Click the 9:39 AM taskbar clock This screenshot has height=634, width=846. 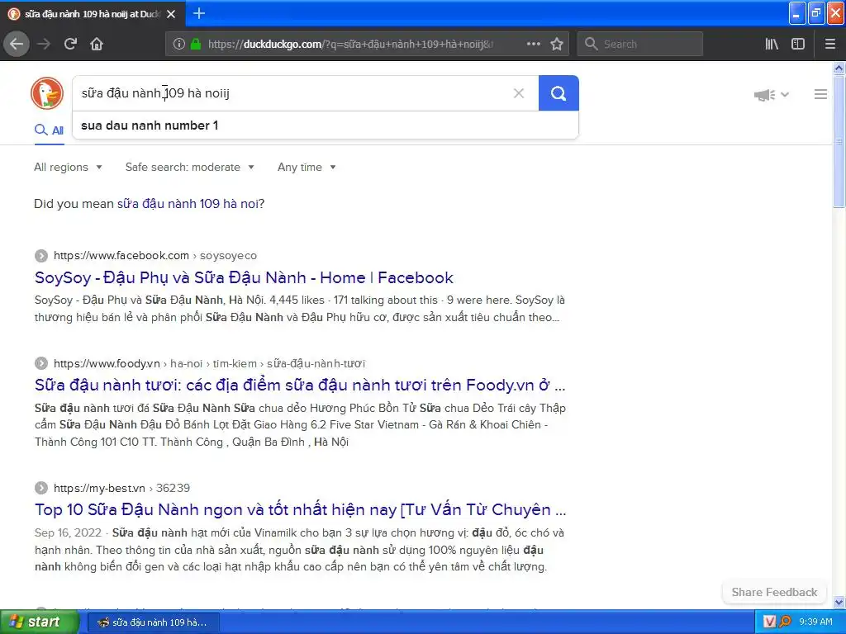tap(815, 622)
